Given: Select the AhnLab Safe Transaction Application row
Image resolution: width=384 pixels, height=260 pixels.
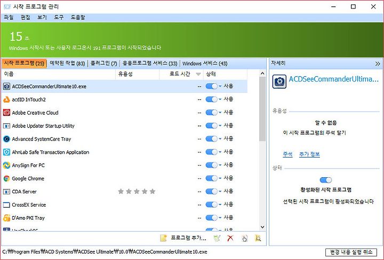Looking at the screenshot, I should point(125,152).
